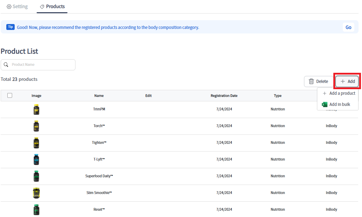Screen dimensions: 362x217
Task: Click the T-Lyft product bottle image
Action: click(36, 160)
